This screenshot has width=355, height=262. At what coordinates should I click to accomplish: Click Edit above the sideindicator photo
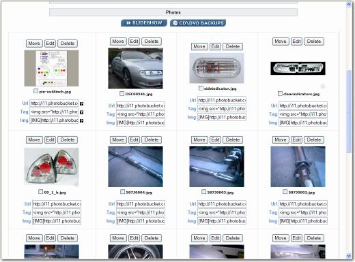tap(215, 46)
